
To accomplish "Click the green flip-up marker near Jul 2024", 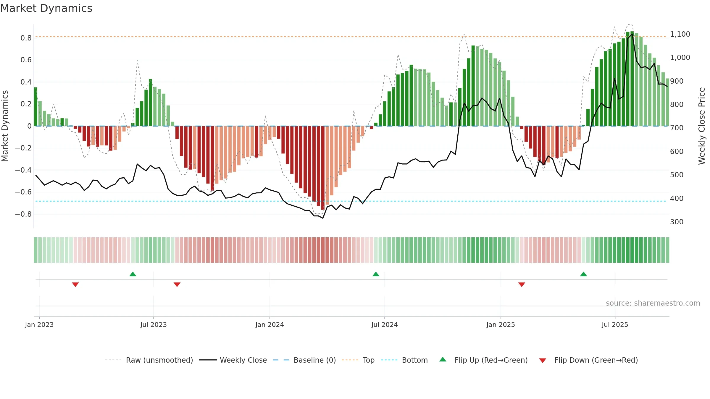I will point(376,274).
